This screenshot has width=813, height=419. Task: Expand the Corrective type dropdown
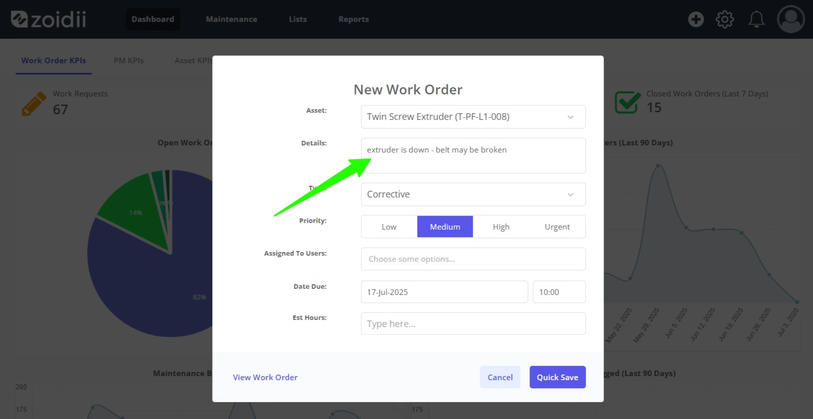473,194
